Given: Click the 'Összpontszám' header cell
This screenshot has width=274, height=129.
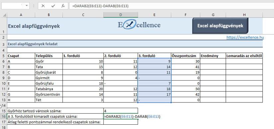Looking at the screenshot, I should coord(186,56).
